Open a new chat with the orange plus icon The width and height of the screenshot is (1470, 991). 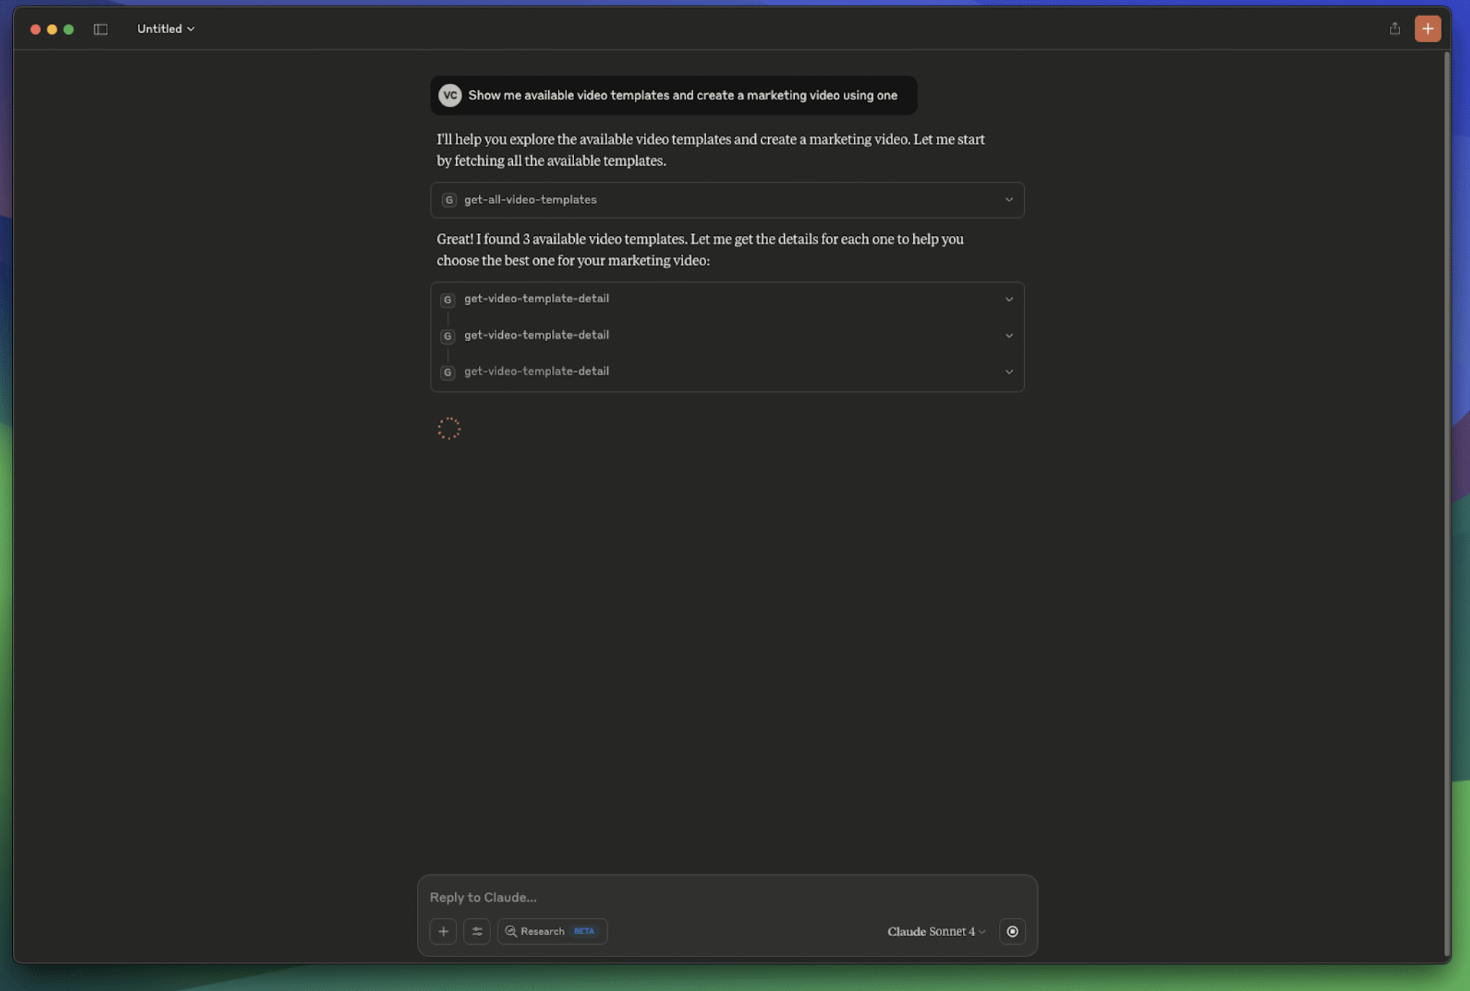pos(1427,28)
